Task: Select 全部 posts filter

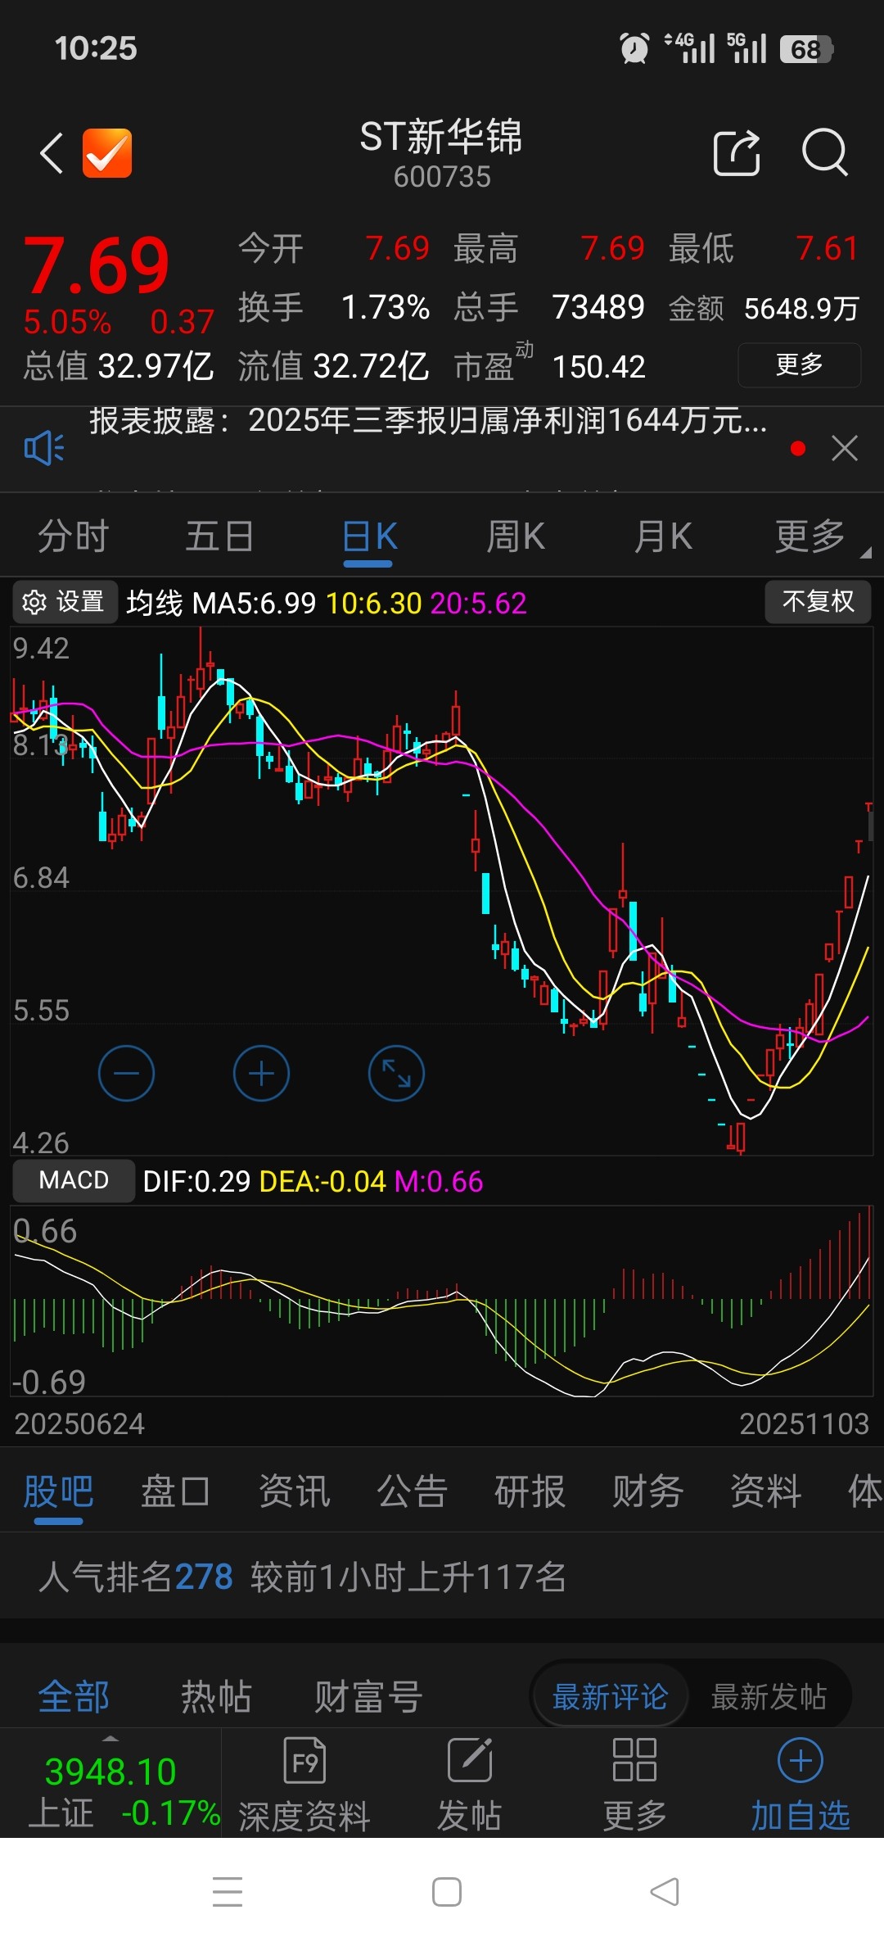Action: [x=74, y=1696]
